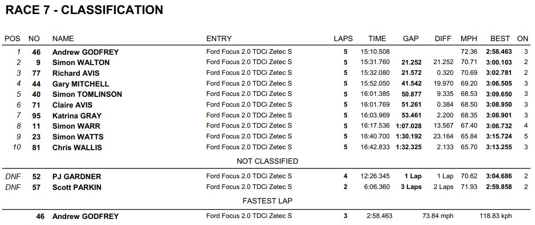The width and height of the screenshot is (535, 225).
Task: Click Chris WALLIS name
Action: (77, 147)
